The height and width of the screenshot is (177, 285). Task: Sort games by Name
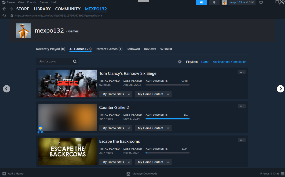tap(205, 62)
